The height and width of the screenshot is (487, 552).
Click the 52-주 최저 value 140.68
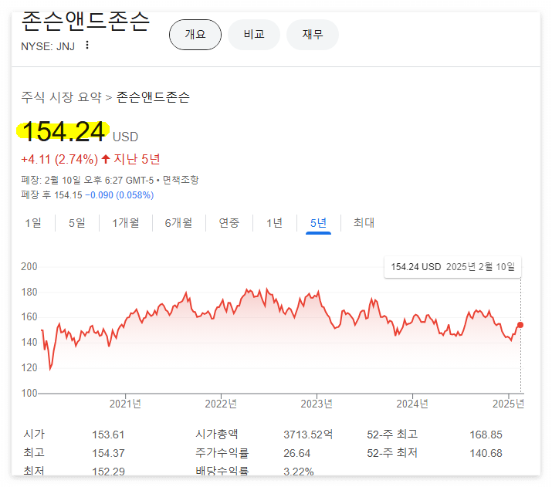click(486, 453)
